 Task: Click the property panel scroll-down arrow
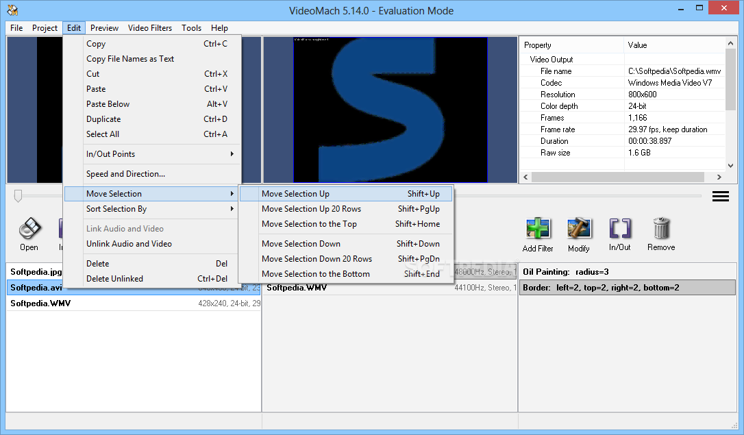point(730,166)
